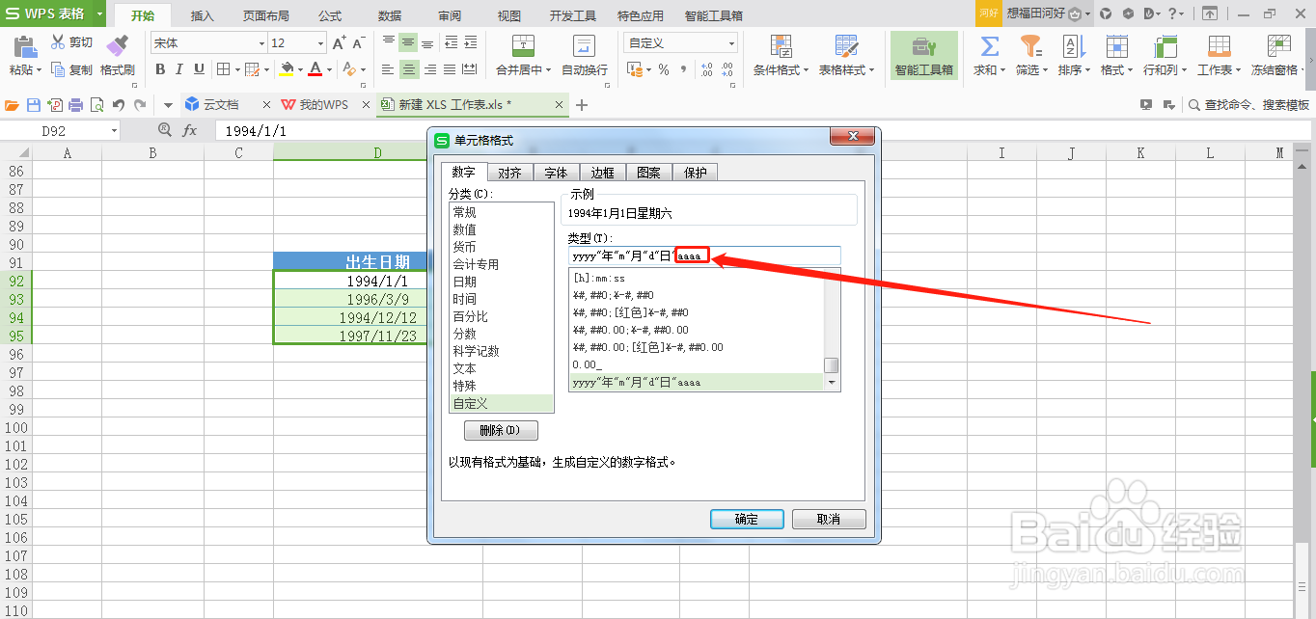Viewport: 1316px width, 619px height.
Task: Toggle horizontal center alignment
Action: point(408,69)
